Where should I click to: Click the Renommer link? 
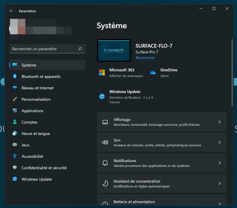145,58
